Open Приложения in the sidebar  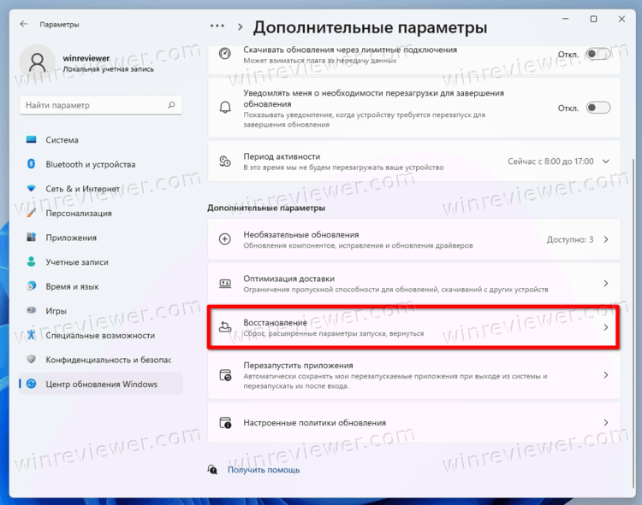(x=71, y=238)
